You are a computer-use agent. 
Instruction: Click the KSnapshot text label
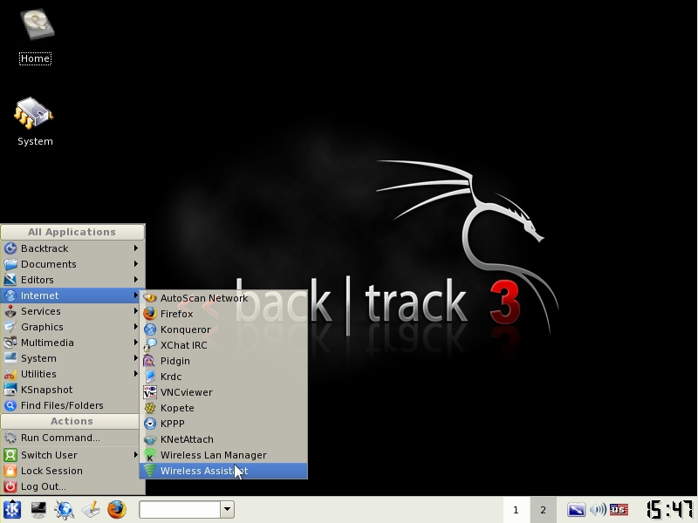(47, 390)
